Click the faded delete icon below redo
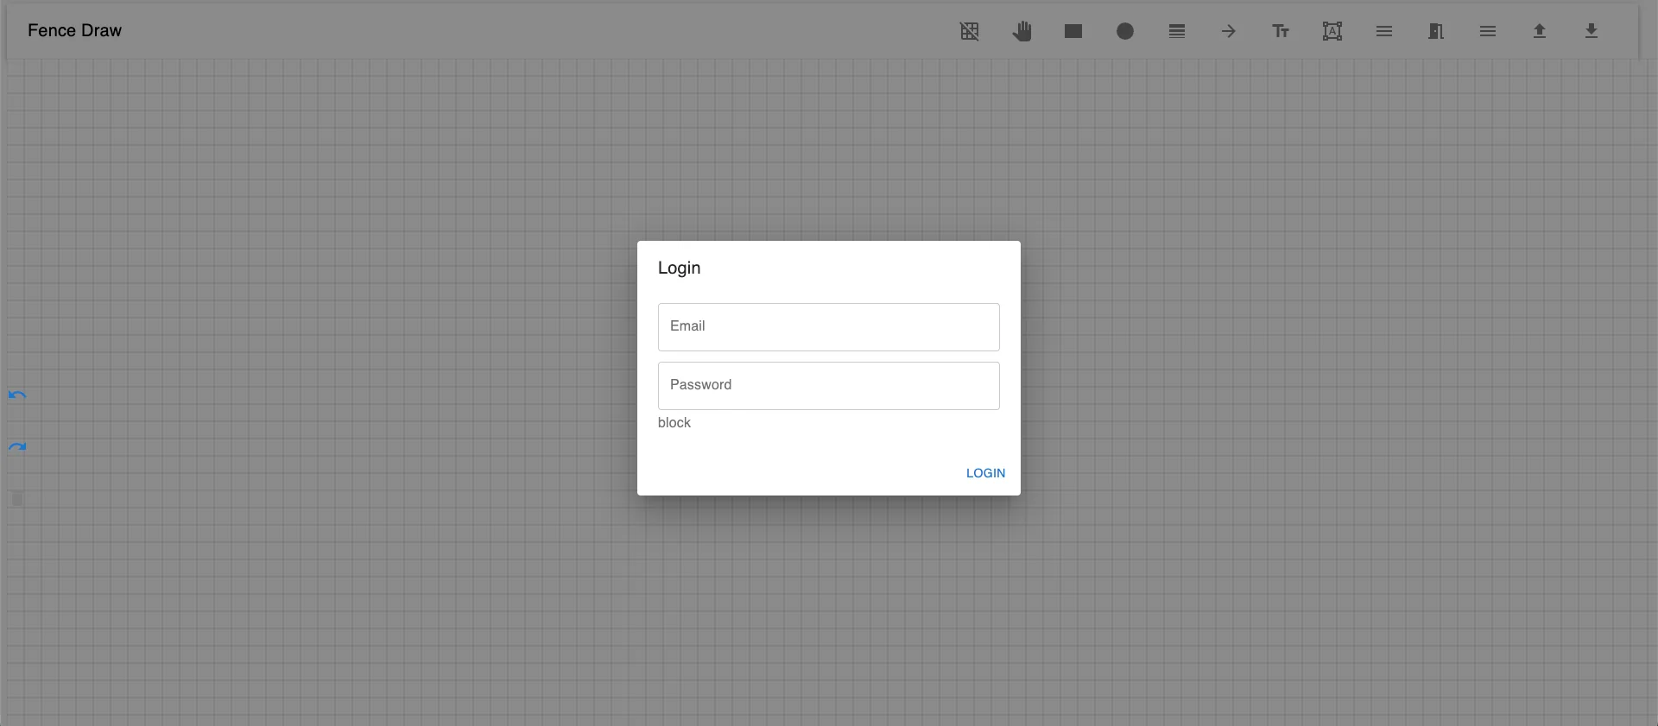This screenshot has height=726, width=1658. click(17, 499)
